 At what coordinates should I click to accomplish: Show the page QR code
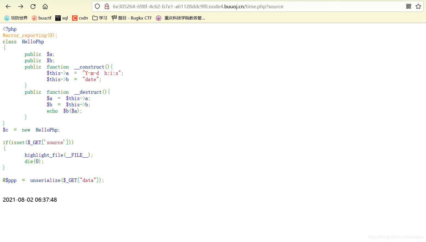point(409,6)
